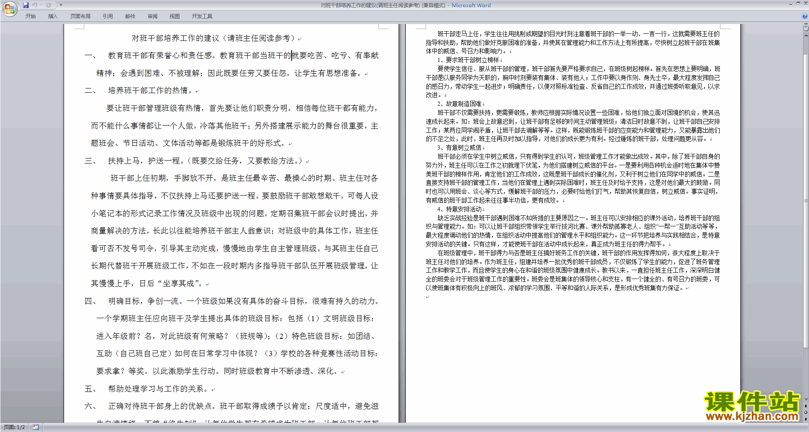Open the 开发工具 ribbon tab
The width and height of the screenshot is (809, 432).
(202, 16)
